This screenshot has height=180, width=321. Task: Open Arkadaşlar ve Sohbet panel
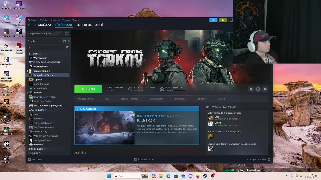point(258,159)
